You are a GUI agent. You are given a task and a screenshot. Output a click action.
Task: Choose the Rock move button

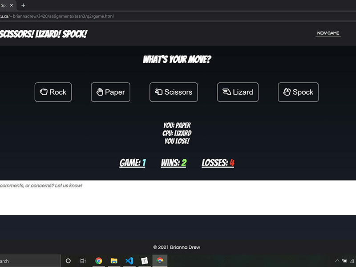click(x=53, y=92)
